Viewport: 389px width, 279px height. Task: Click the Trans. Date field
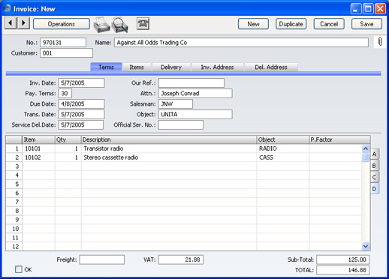pyautogui.click(x=81, y=115)
